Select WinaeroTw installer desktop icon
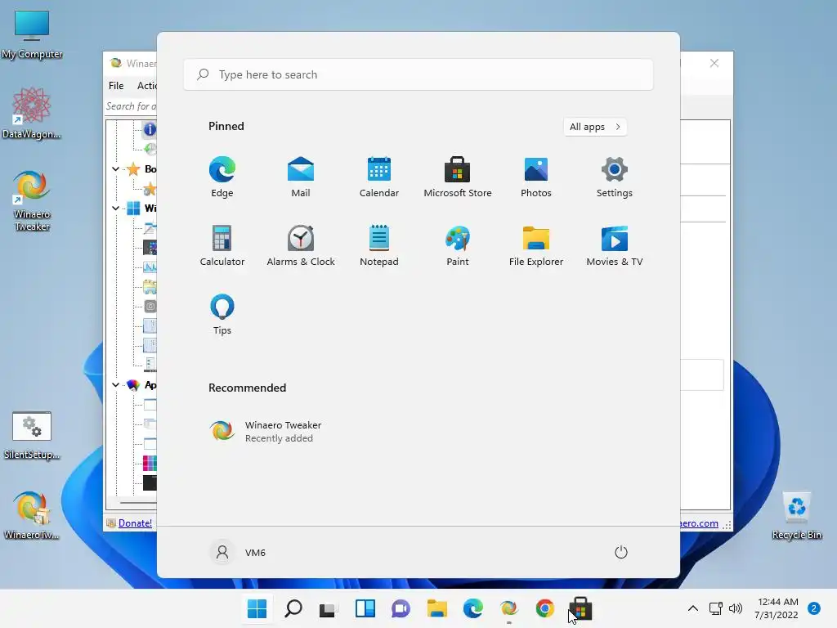837x628 pixels. coord(32,515)
